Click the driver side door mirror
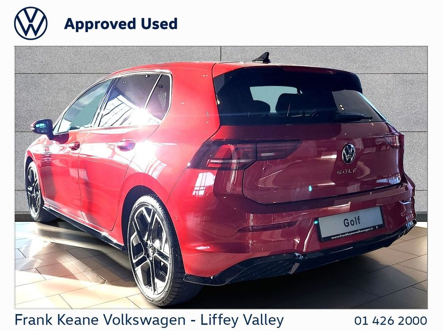 coord(42,127)
